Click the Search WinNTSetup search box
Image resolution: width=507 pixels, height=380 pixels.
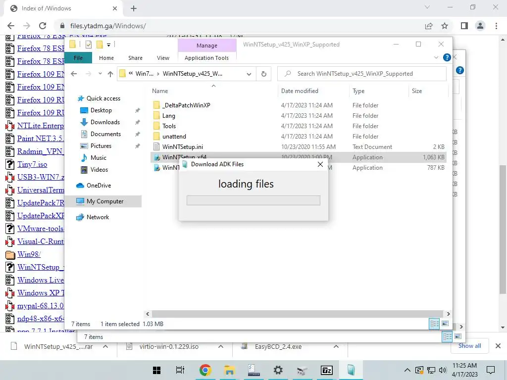click(x=362, y=74)
